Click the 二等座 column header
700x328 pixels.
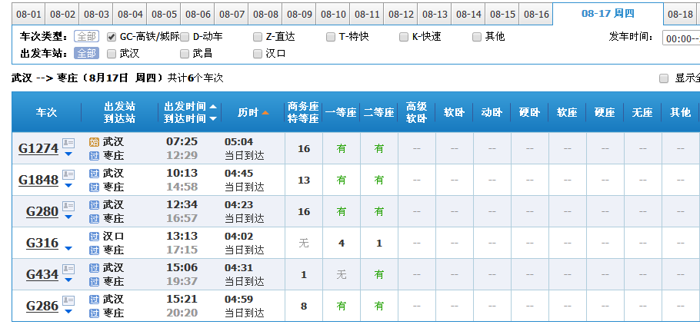pos(379,113)
